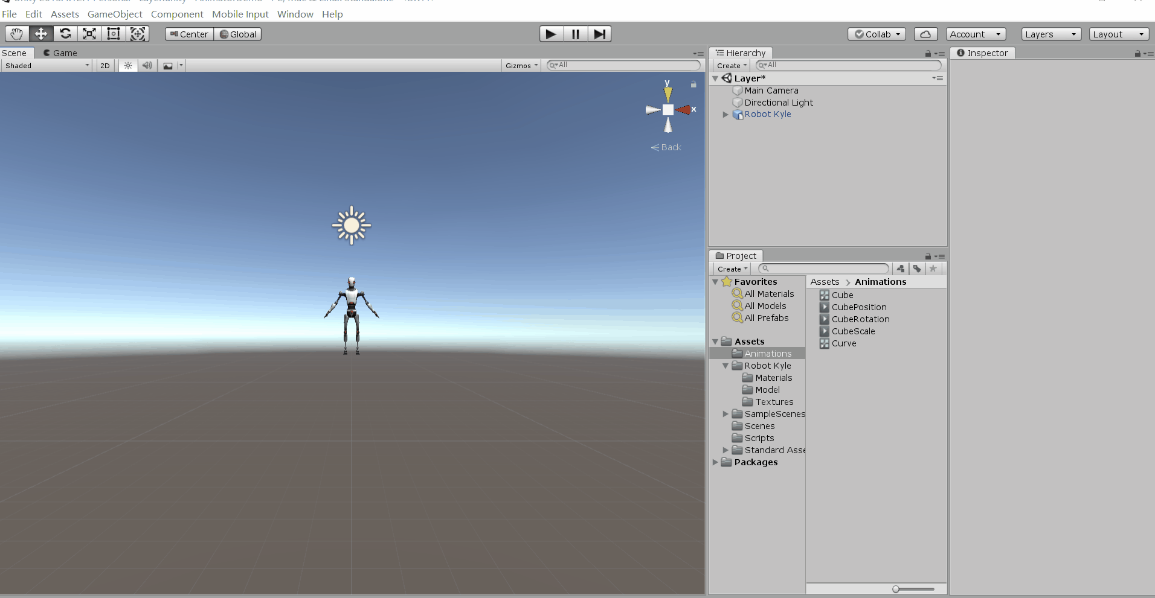
Task: Select the Rotate tool
Action: tap(65, 34)
